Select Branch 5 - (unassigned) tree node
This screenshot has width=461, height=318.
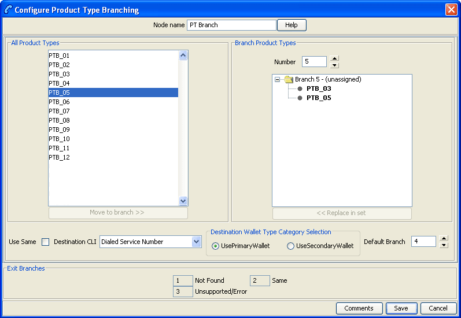click(328, 79)
